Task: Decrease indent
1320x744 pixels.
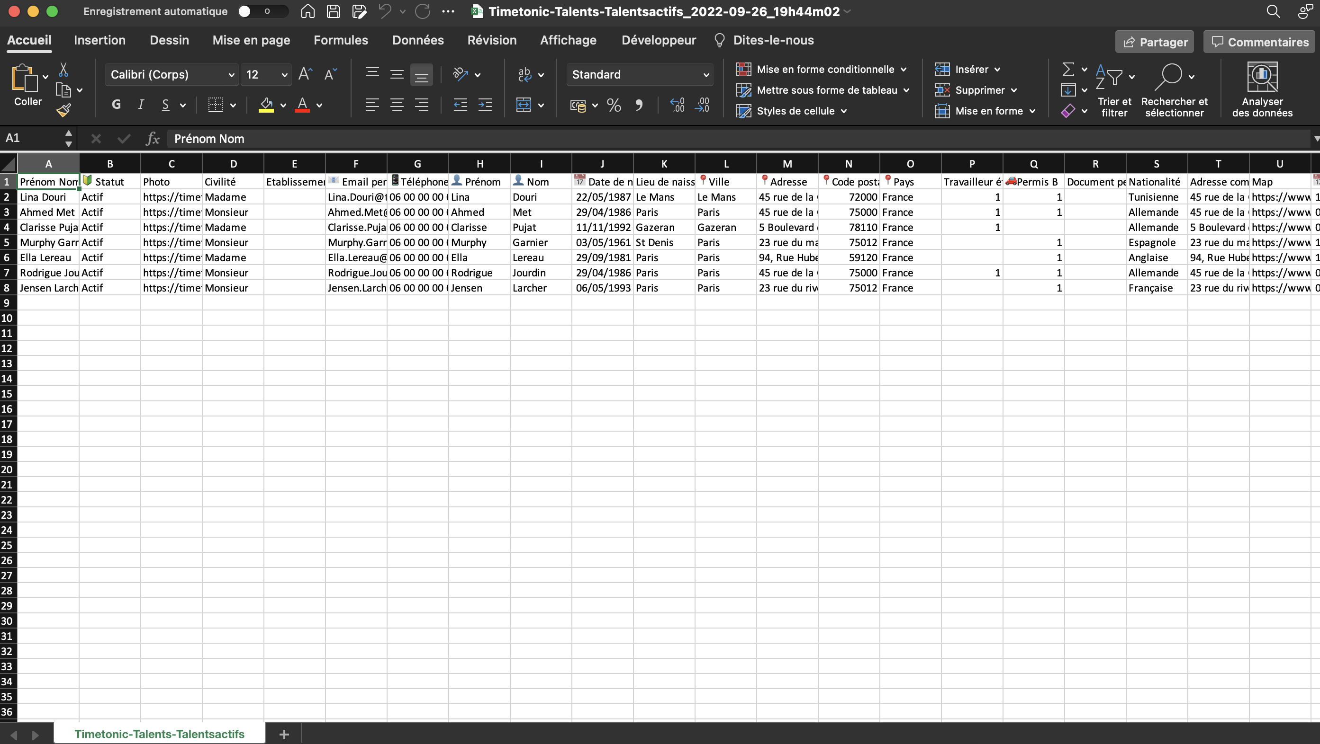Action: (460, 105)
